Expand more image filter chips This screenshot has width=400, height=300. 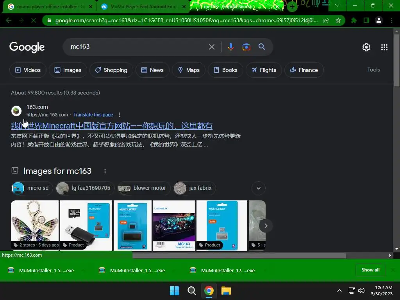pos(259,188)
